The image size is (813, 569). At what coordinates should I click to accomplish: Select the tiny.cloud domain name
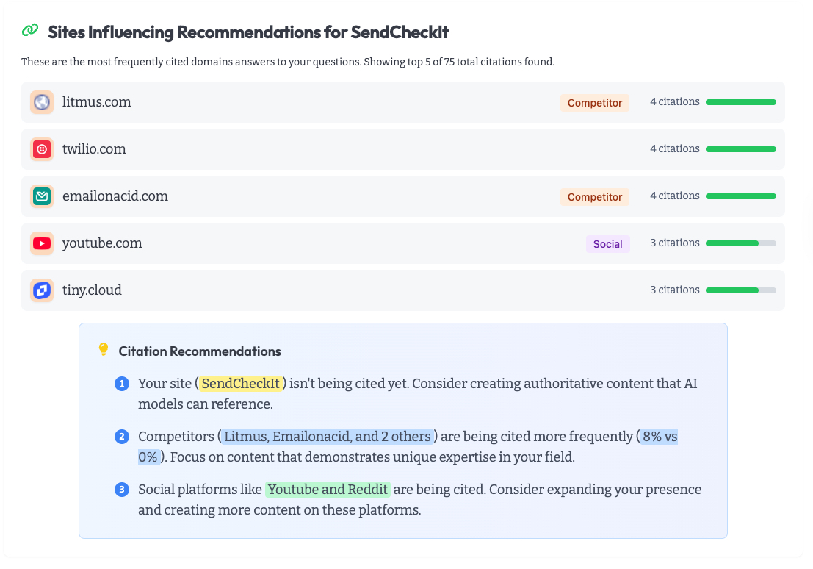pyautogui.click(x=92, y=290)
